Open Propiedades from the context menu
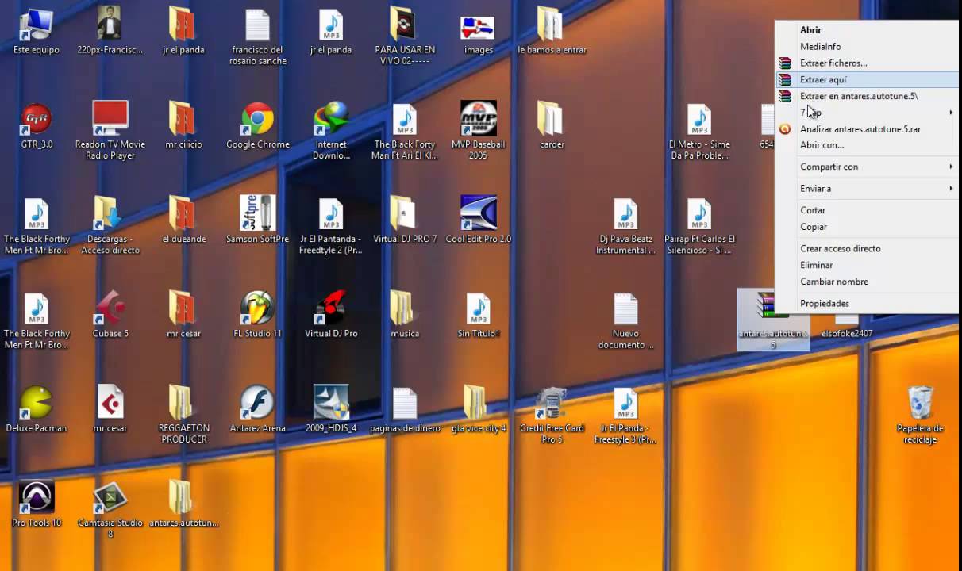The height and width of the screenshot is (571, 962). pos(867,304)
